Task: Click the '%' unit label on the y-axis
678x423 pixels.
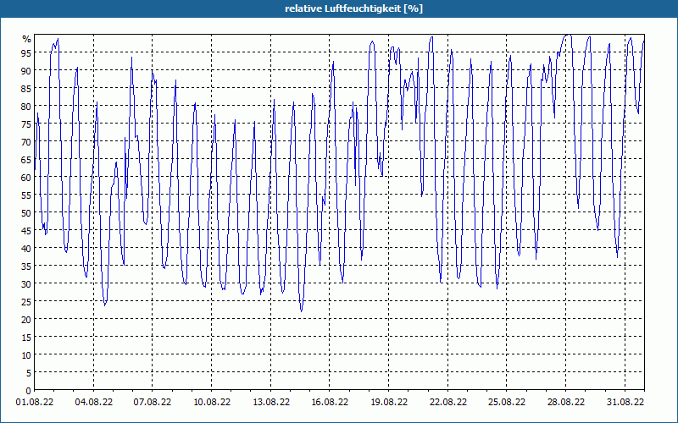Action: click(x=27, y=39)
